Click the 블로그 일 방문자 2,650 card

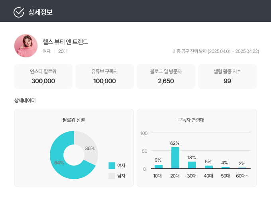(166, 76)
